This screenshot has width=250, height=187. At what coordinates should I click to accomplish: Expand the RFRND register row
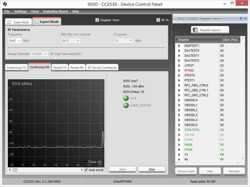click(179, 70)
